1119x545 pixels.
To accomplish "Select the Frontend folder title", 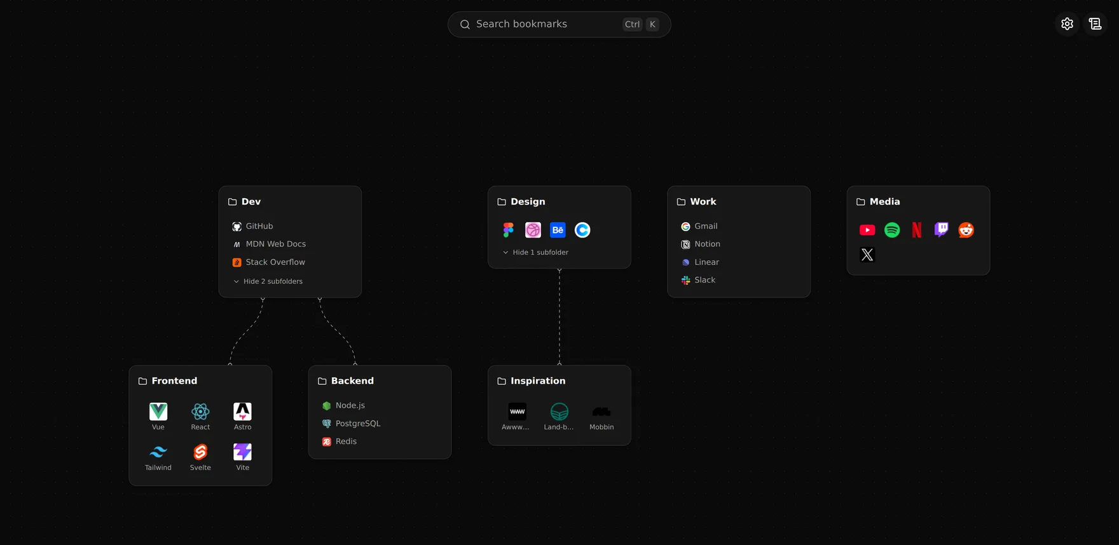I will 174,381.
